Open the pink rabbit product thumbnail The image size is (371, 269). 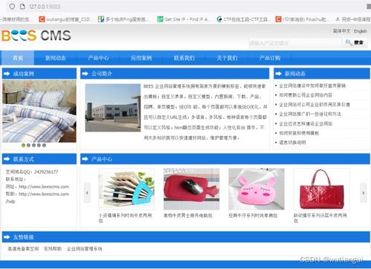click(257, 189)
